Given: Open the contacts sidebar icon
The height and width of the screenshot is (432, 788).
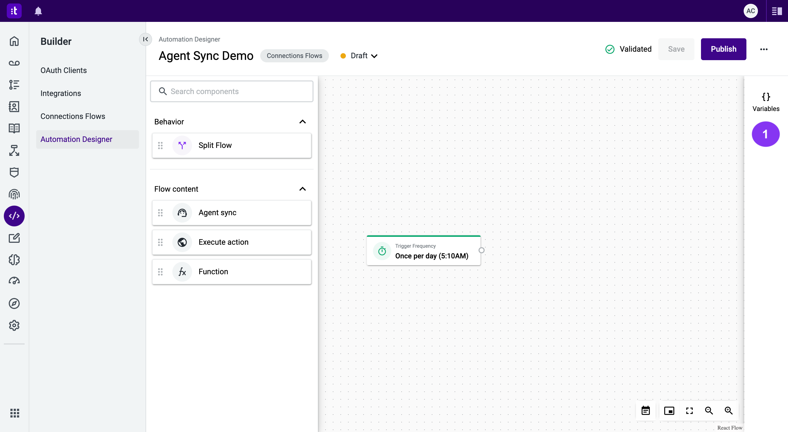Looking at the screenshot, I should pos(14,107).
